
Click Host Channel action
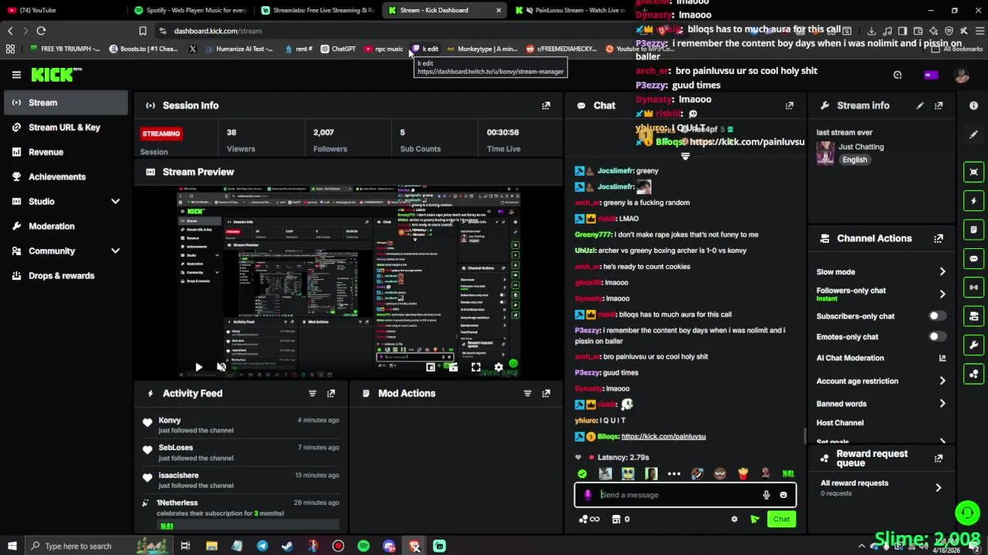click(x=840, y=422)
